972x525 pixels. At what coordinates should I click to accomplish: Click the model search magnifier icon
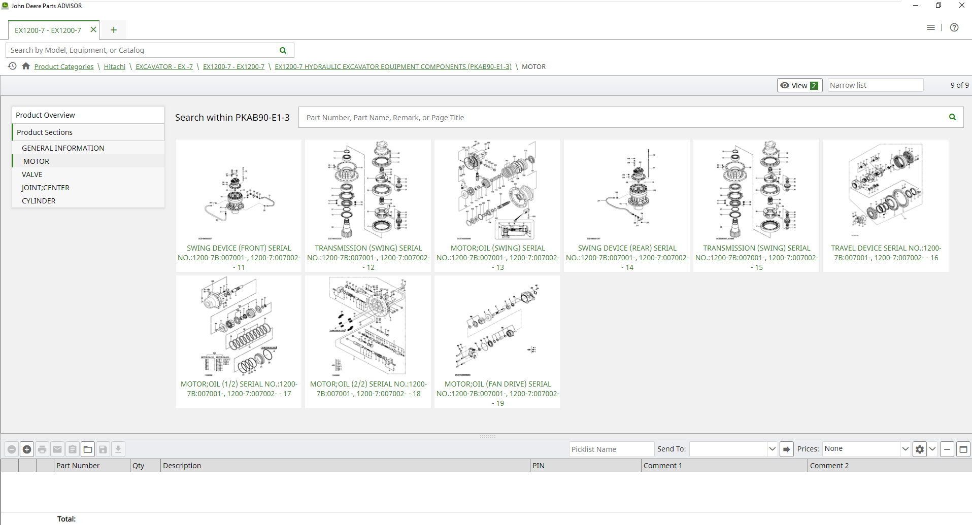pos(283,50)
